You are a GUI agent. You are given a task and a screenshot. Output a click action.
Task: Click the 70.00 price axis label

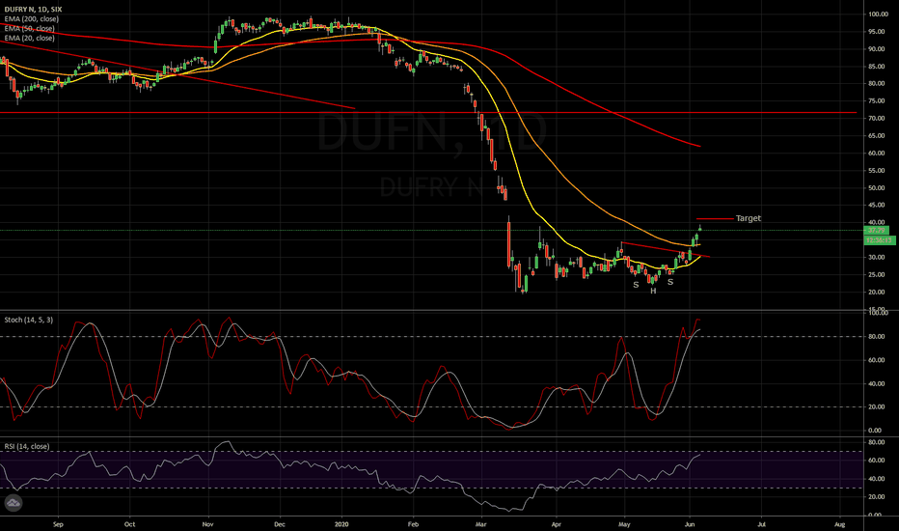coord(877,118)
